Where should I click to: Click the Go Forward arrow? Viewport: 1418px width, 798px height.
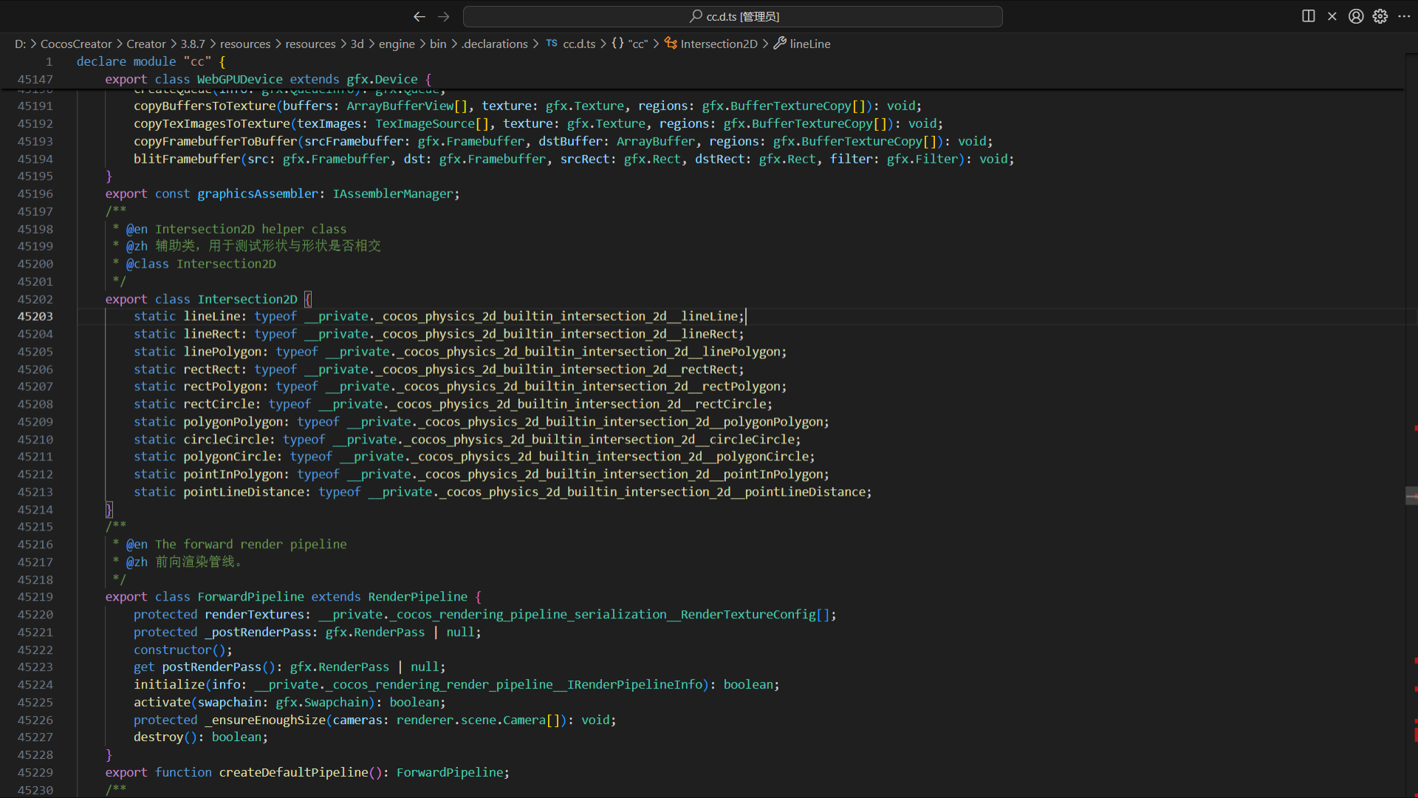443,16
